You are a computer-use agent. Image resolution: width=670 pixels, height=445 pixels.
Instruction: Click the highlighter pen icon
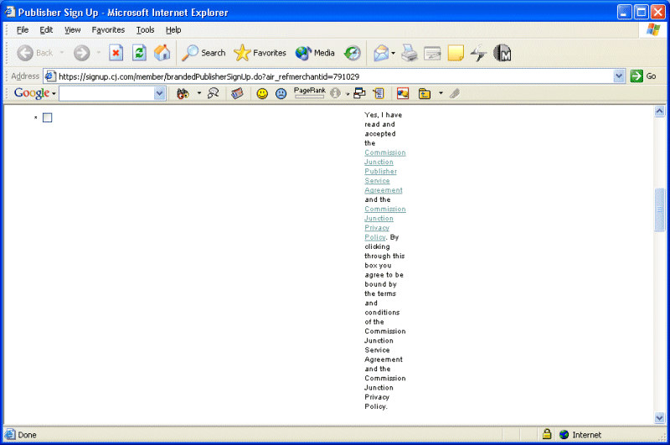coord(455,93)
